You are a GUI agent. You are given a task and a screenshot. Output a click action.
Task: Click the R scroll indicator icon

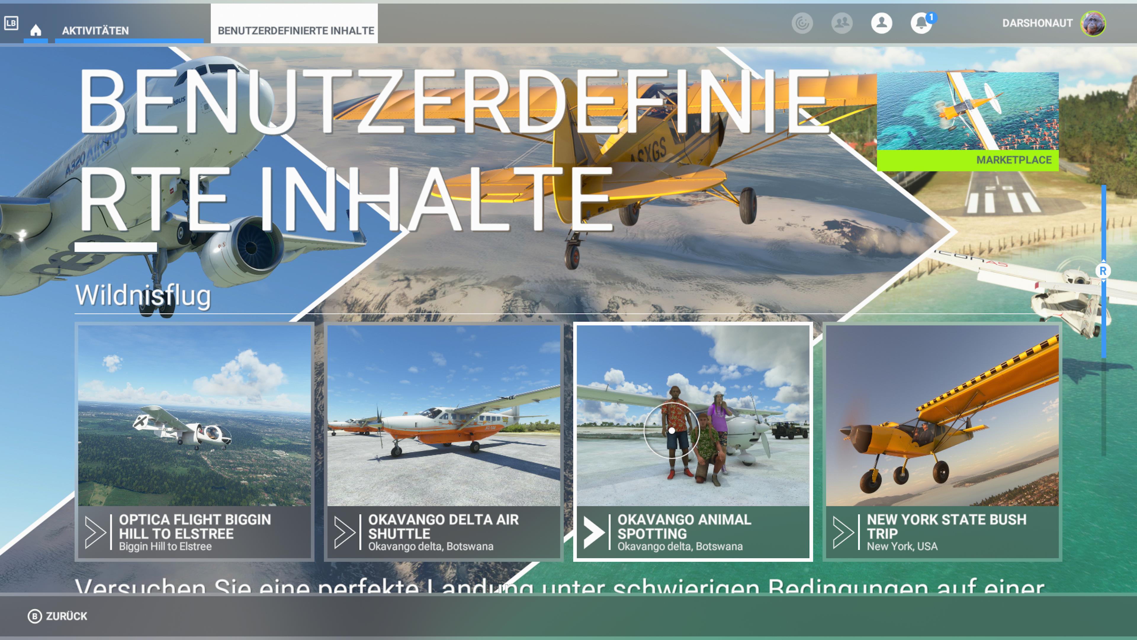(1103, 271)
